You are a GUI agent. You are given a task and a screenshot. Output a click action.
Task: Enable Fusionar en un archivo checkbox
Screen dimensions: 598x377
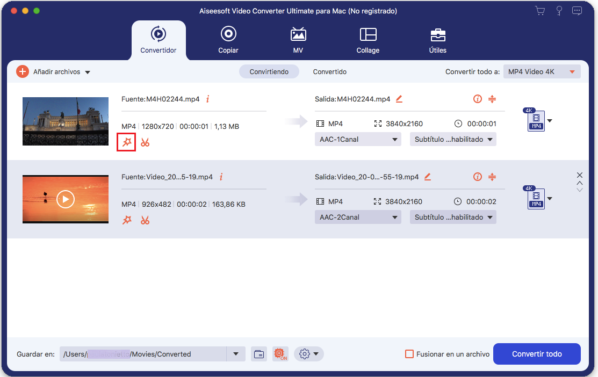tap(409, 354)
